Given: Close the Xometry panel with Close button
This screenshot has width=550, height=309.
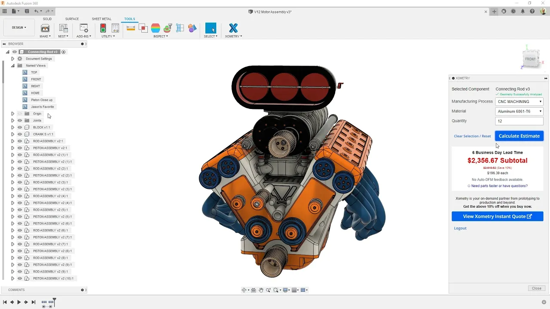Looking at the screenshot, I should point(536,288).
